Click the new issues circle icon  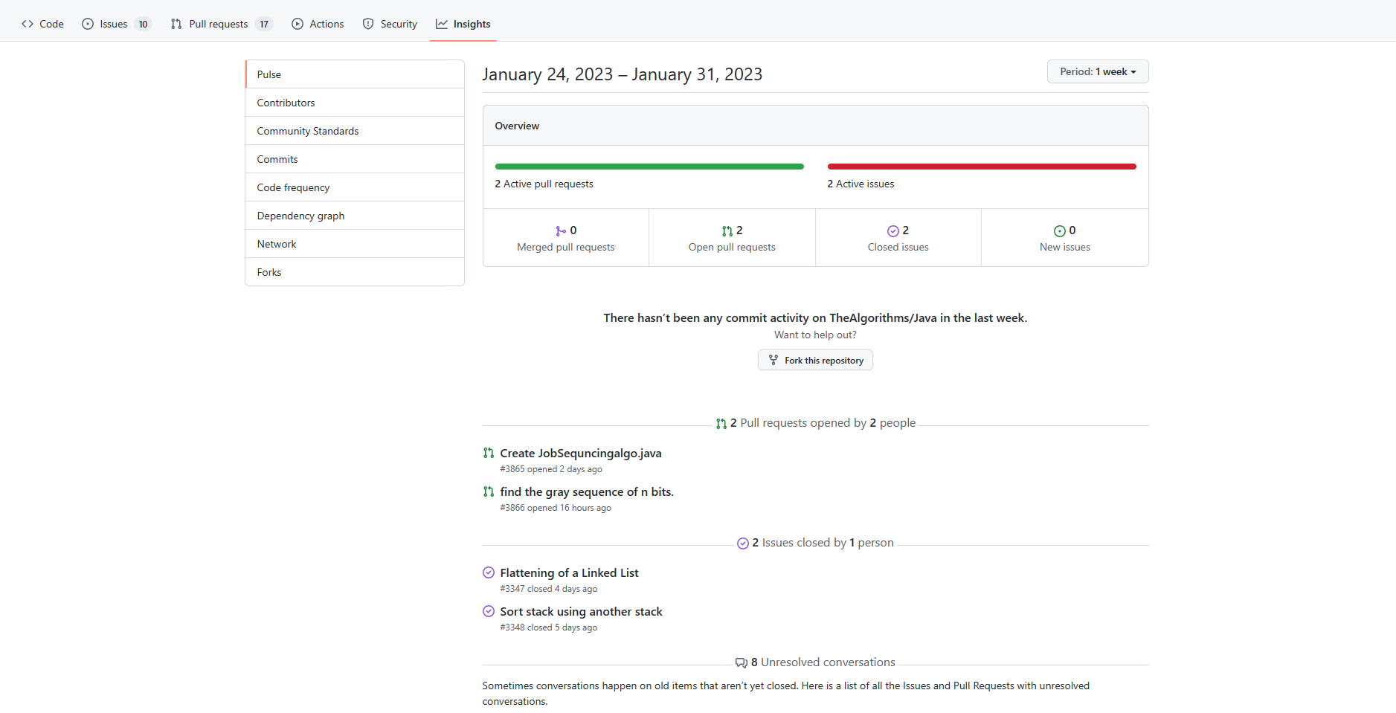[1060, 231]
